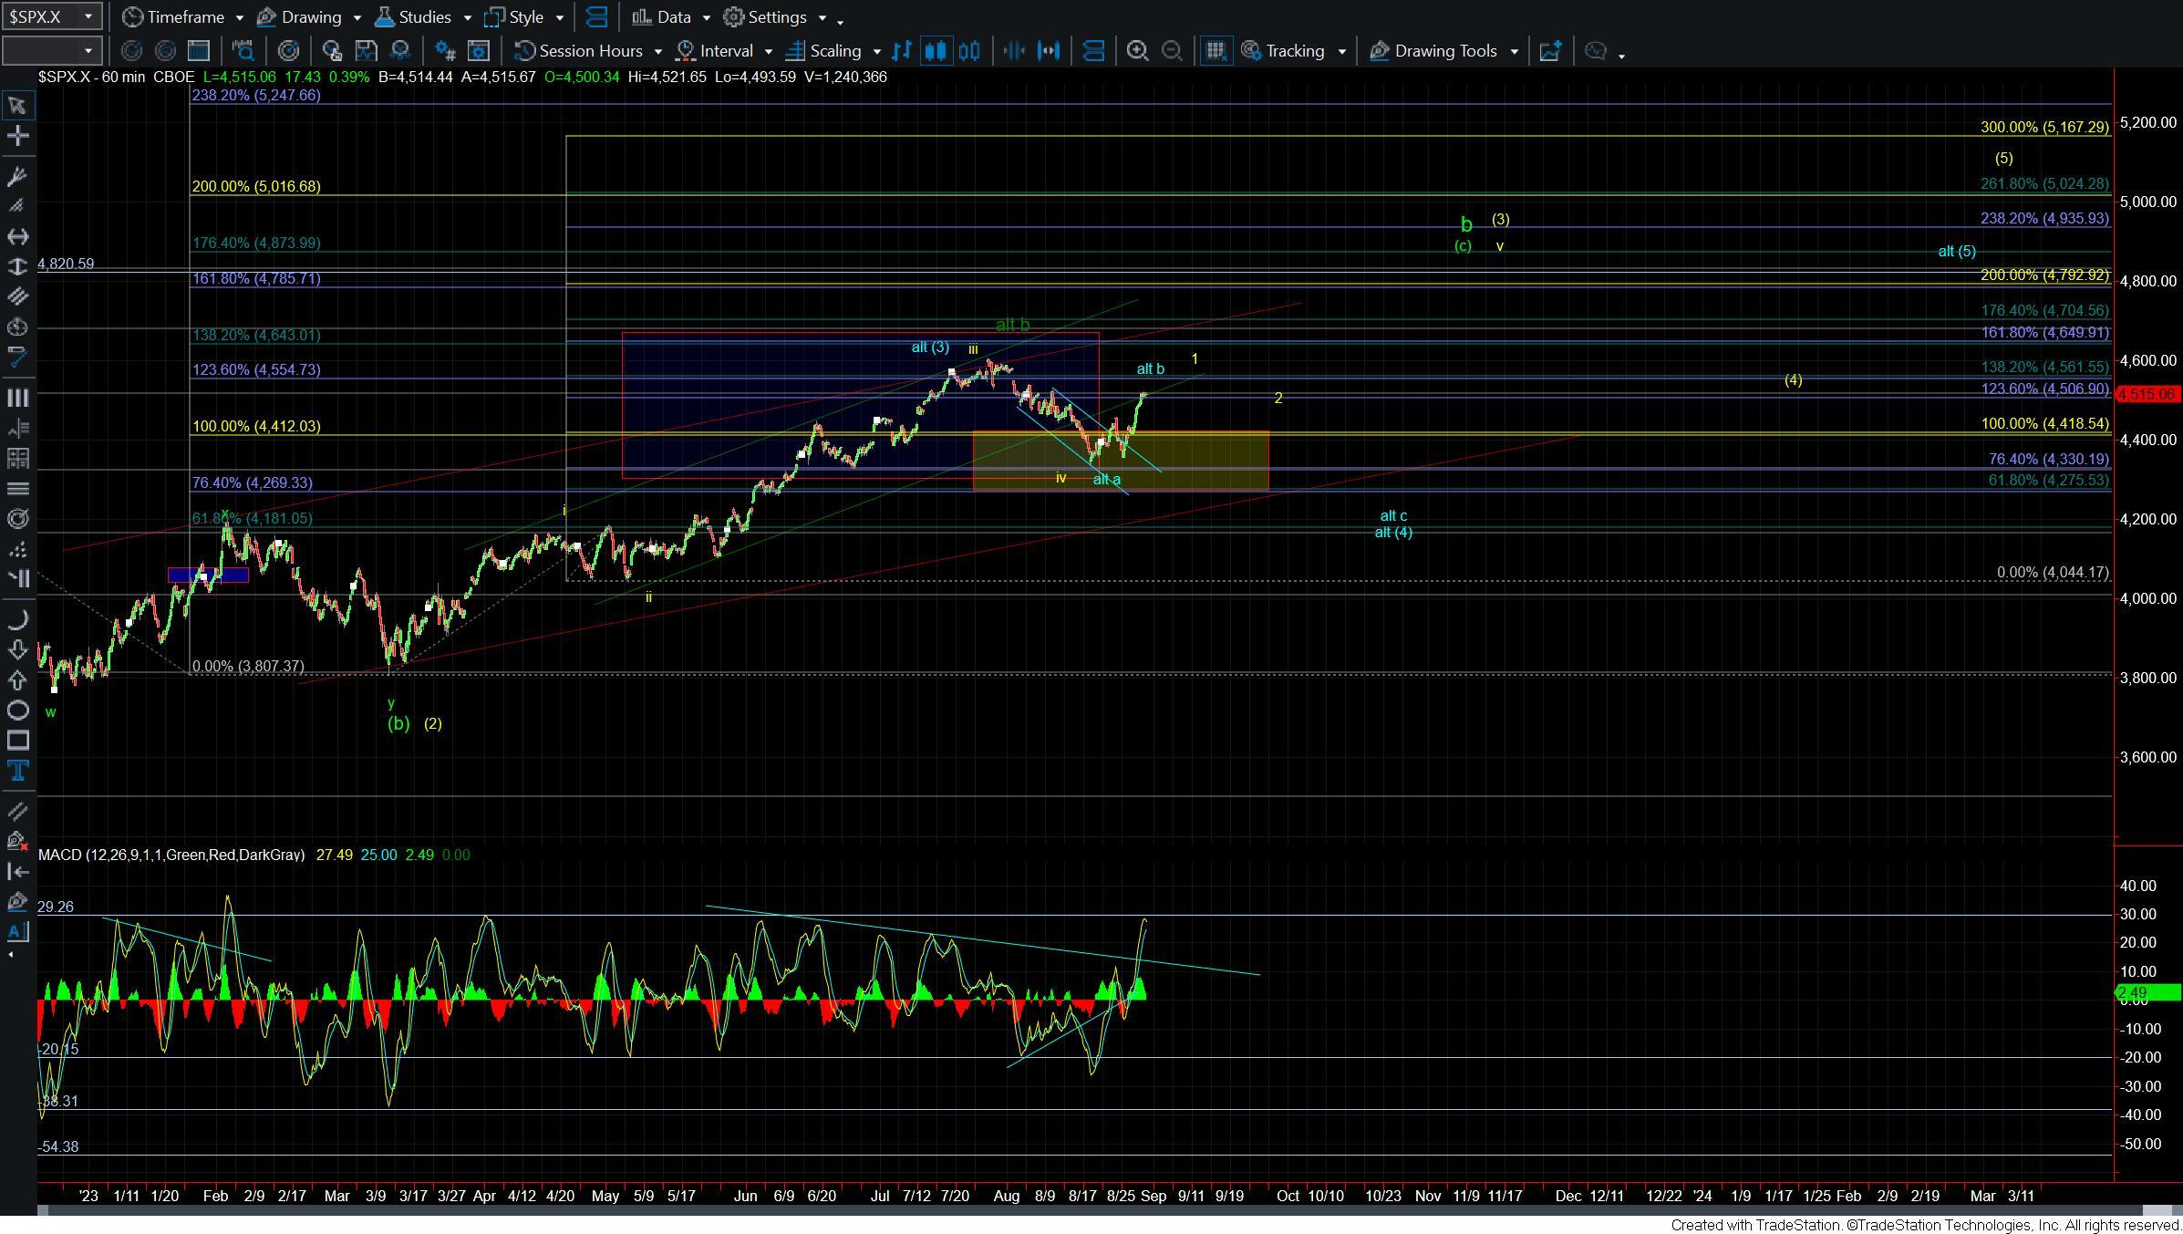Select the down arrow drawing tool
2183x1234 pixels.
[17, 650]
